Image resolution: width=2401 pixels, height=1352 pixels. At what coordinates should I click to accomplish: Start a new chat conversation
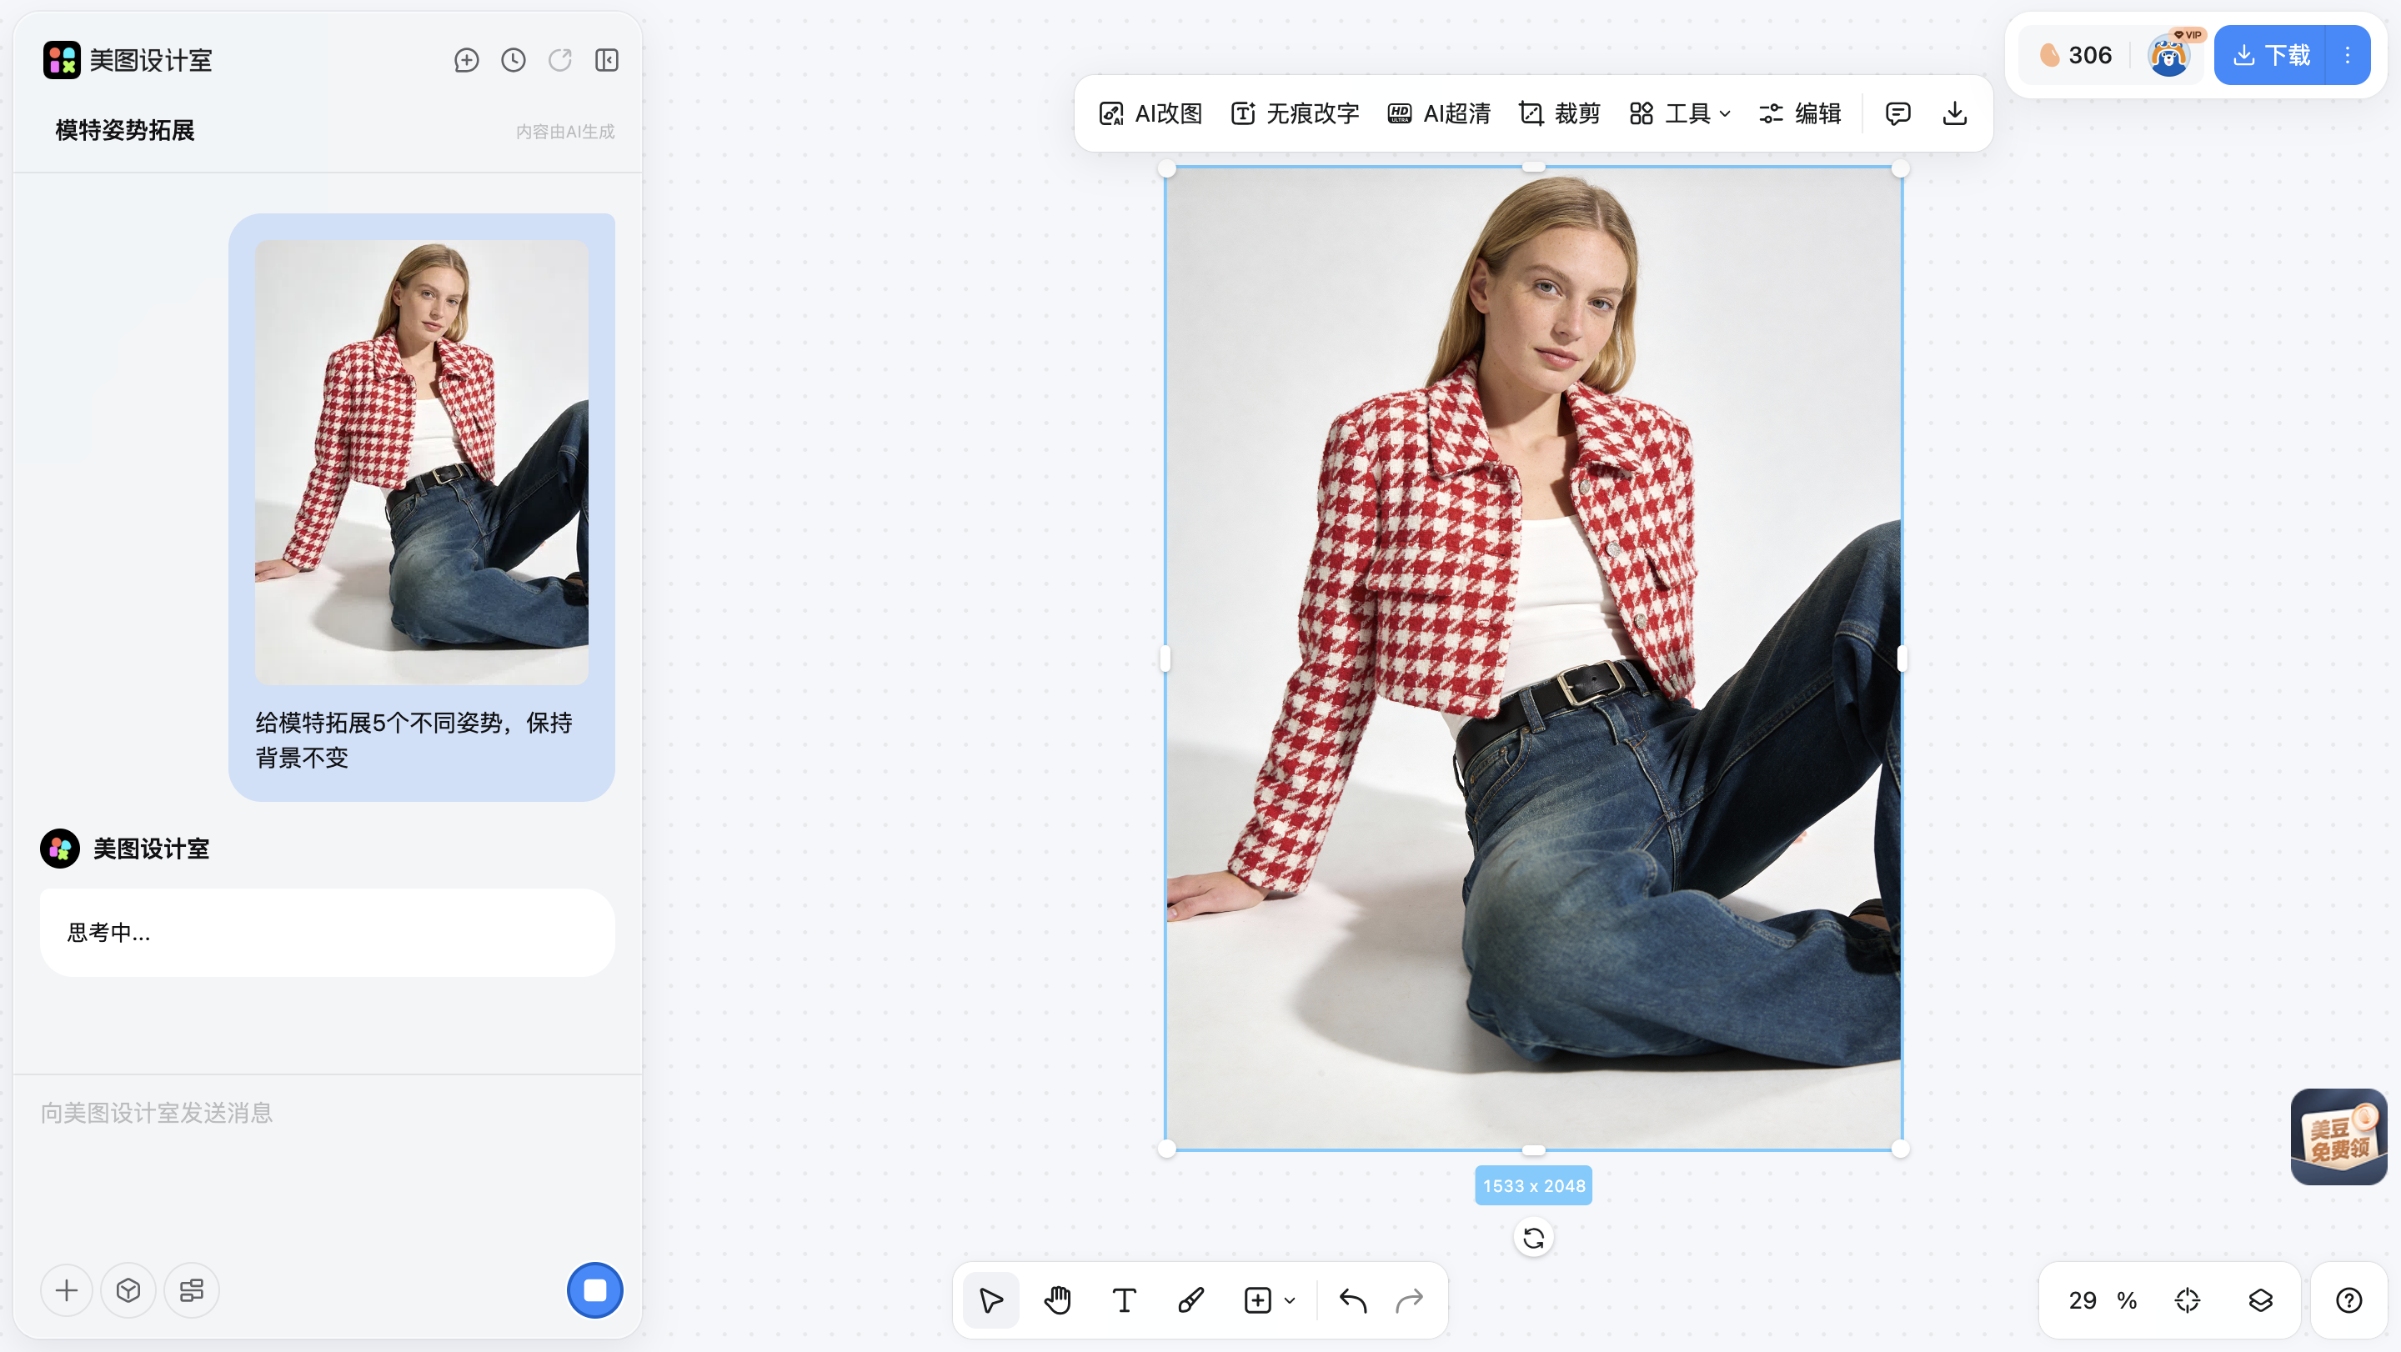[x=466, y=61]
